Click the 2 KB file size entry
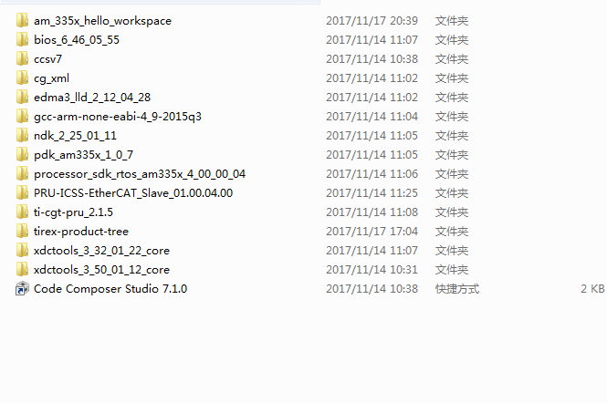607x403 pixels. [592, 288]
